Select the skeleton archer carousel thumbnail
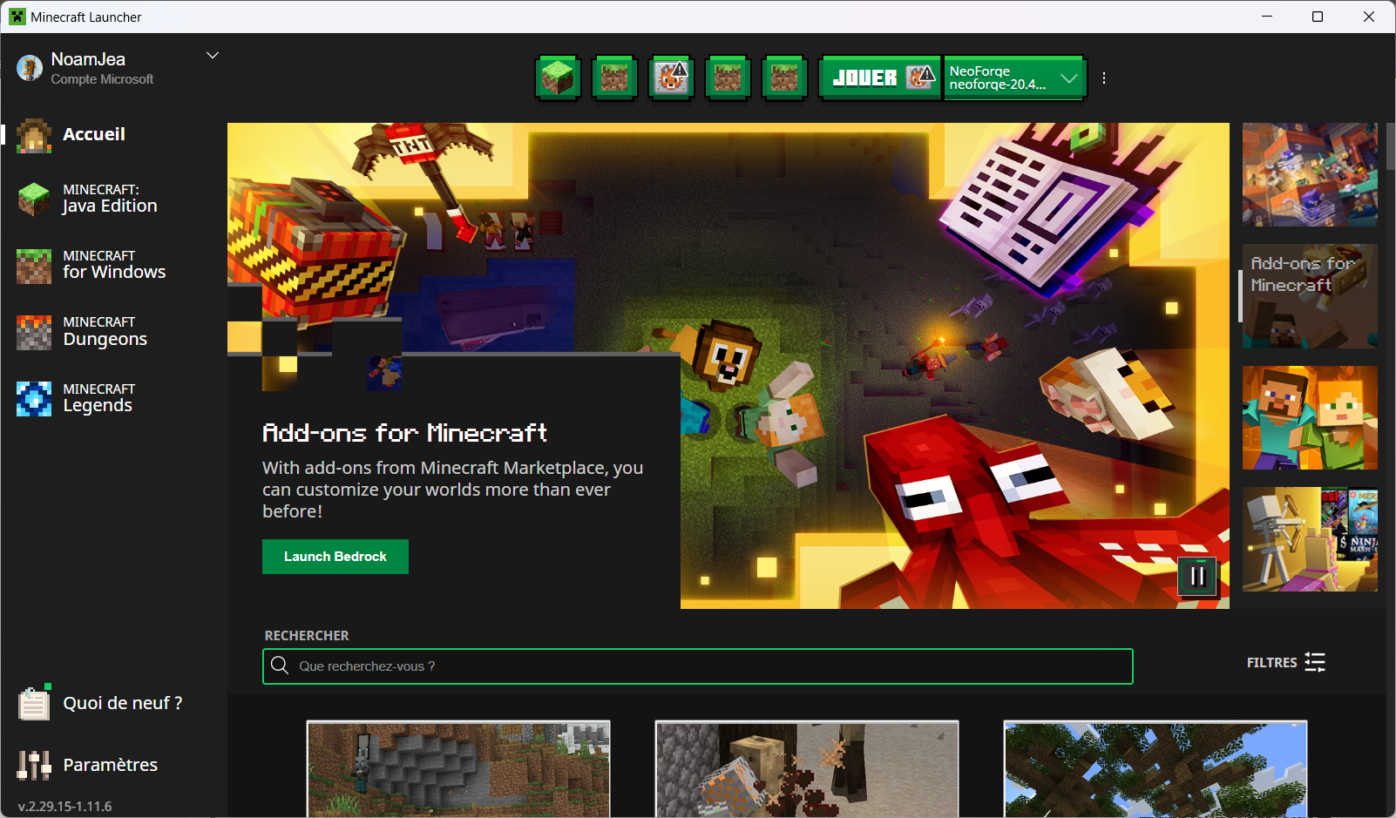The width and height of the screenshot is (1396, 818). [x=1310, y=539]
